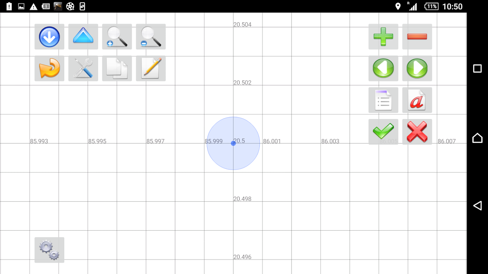Cancel with the red X
The image size is (488, 274).
tap(417, 132)
